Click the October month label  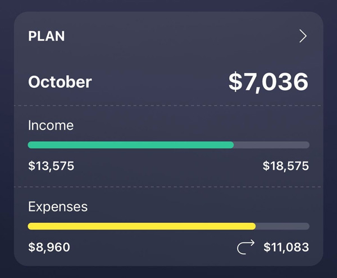pyautogui.click(x=60, y=82)
